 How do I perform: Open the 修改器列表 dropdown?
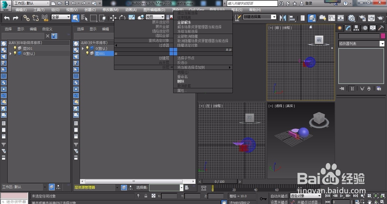pos(361,44)
